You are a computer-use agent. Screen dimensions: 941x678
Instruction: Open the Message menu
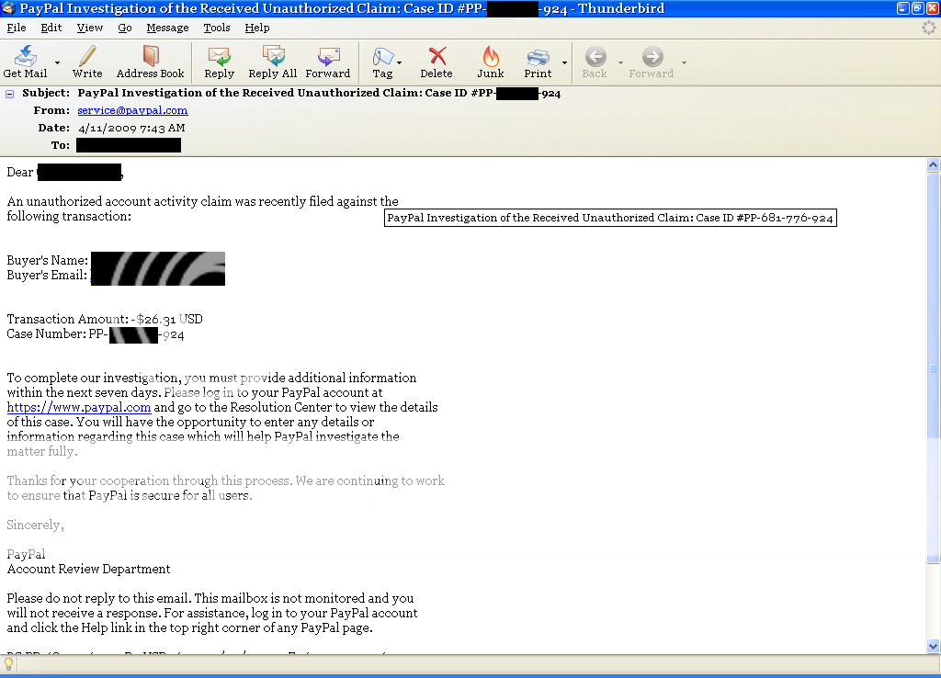[167, 28]
